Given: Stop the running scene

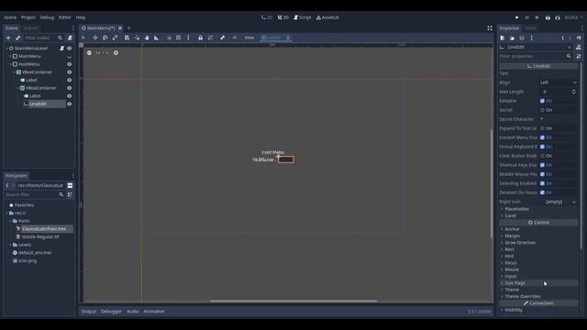Looking at the screenshot, I should point(537,17).
